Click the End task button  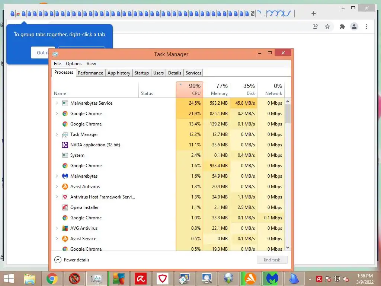(x=272, y=260)
